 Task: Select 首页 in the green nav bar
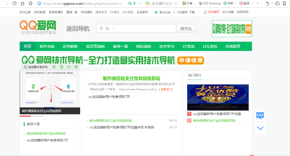[28, 46]
